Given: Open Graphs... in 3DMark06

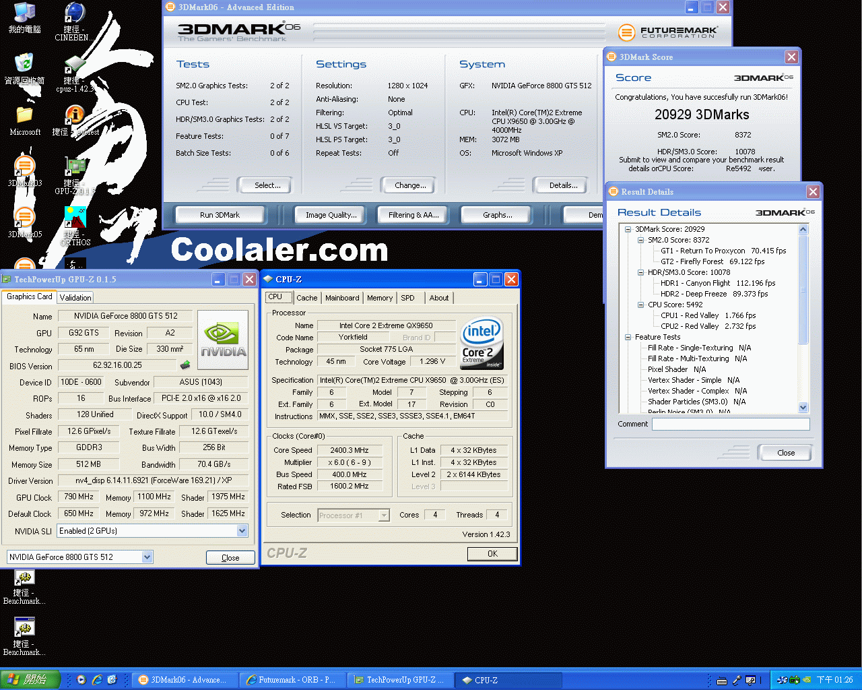Looking at the screenshot, I should coord(497,215).
